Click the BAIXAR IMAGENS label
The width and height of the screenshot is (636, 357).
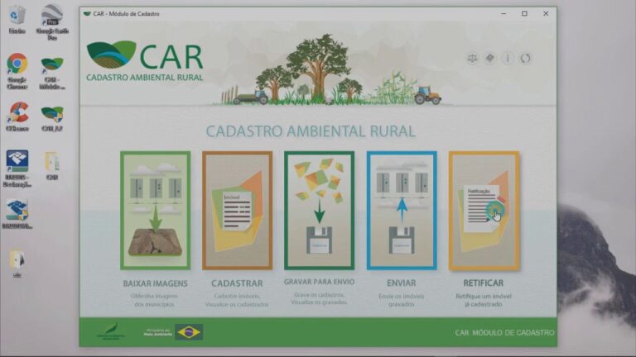pos(156,283)
